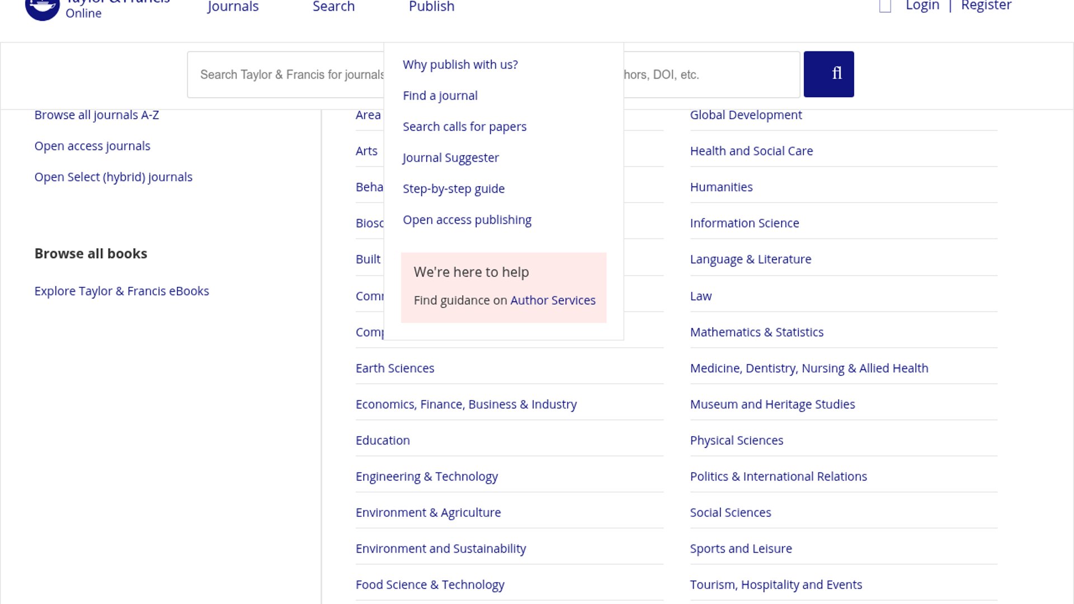Choose 'Journal Suggester' from Publish menu
1074x604 pixels.
coord(450,158)
